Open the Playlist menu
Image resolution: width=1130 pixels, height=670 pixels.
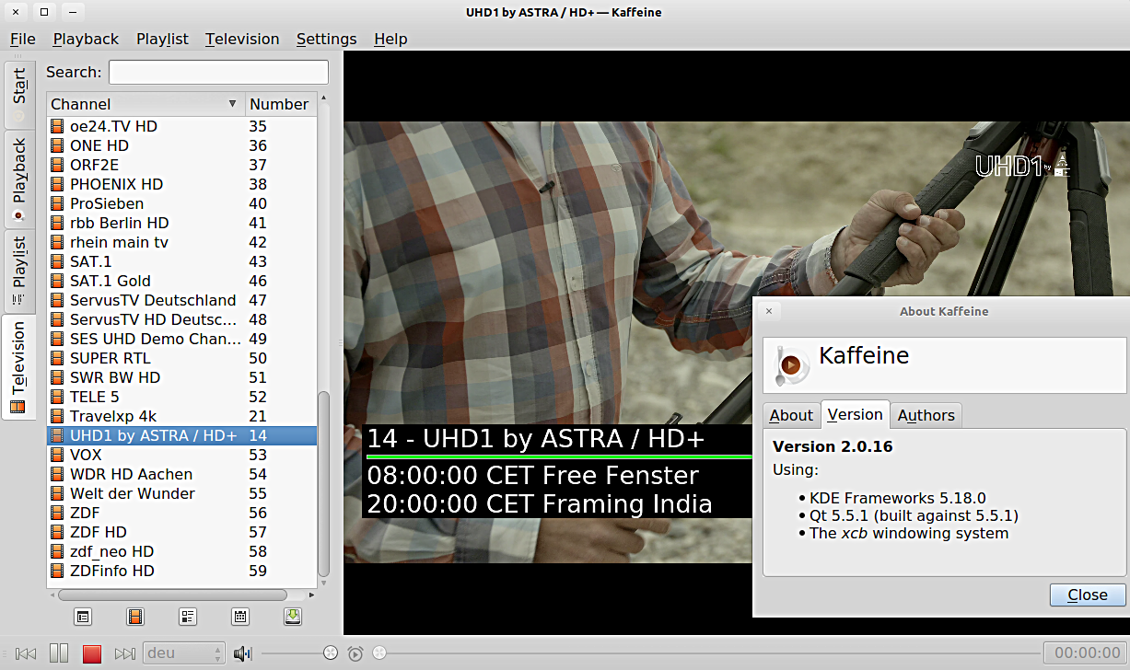pos(162,39)
